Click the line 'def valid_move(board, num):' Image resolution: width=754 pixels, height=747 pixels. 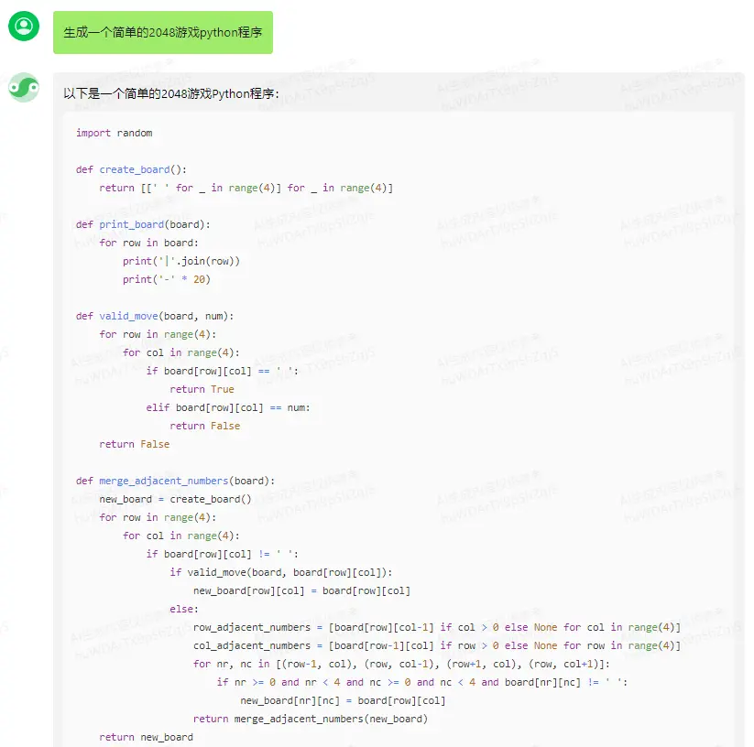[155, 316]
